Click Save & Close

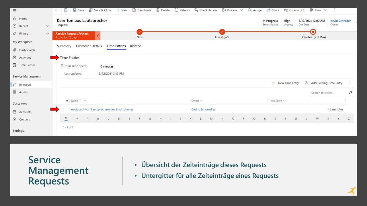[100, 10]
